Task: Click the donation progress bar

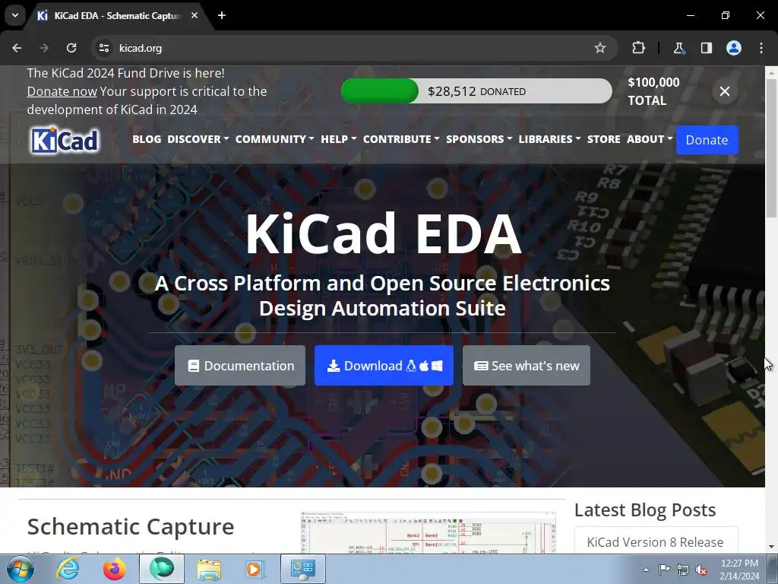Action: point(476,91)
